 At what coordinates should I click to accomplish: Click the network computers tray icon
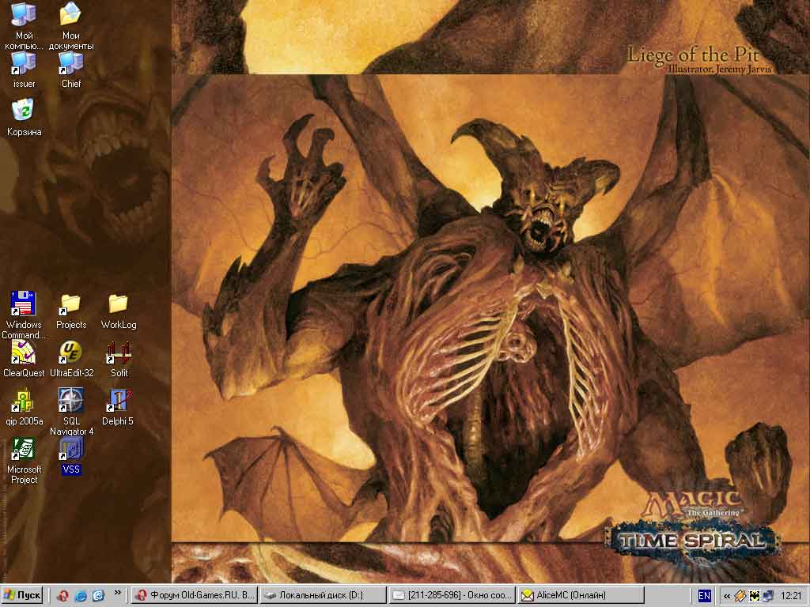coord(768,596)
